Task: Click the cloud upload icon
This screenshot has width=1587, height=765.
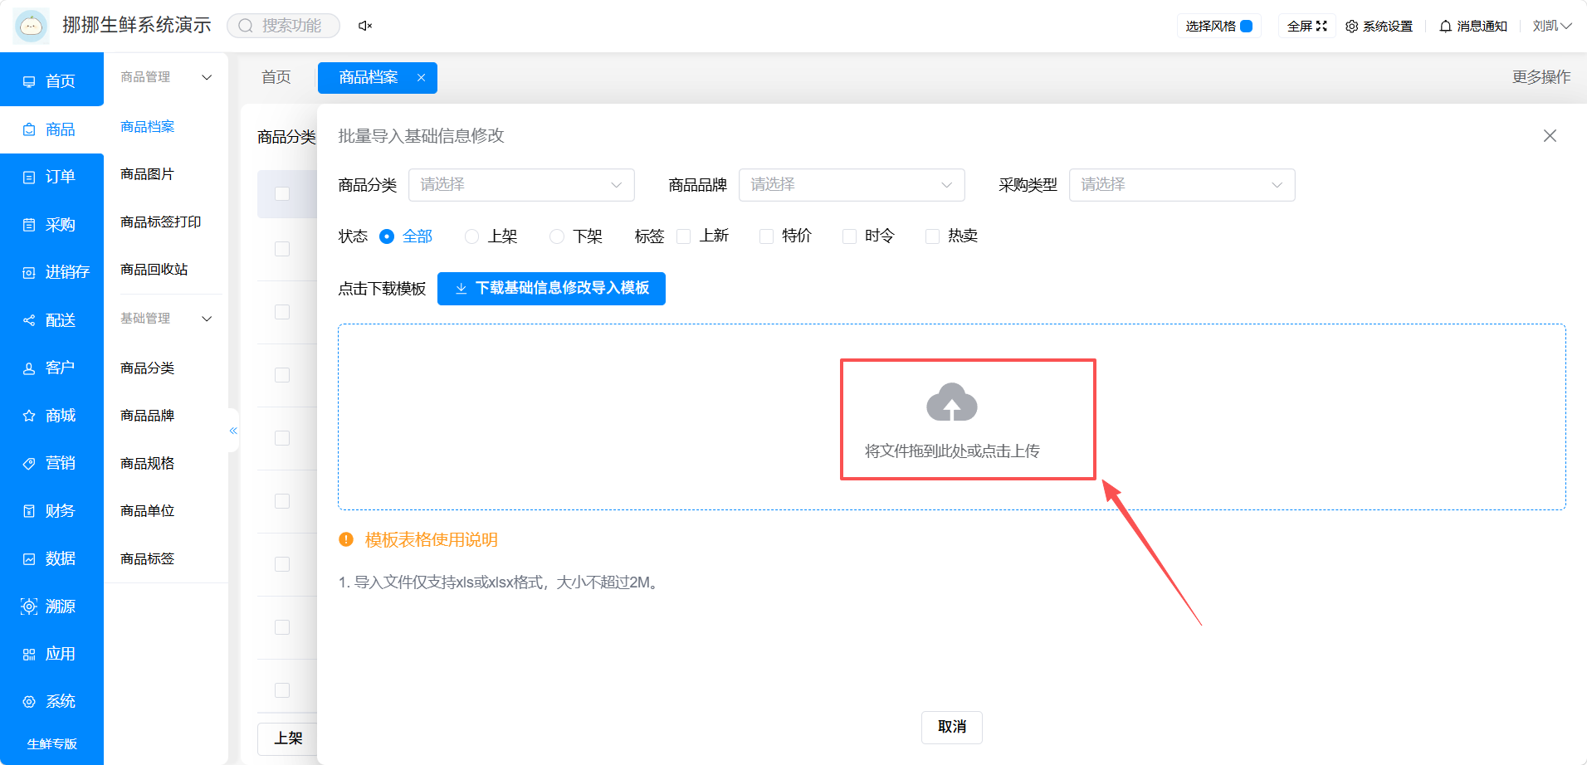Action: pyautogui.click(x=952, y=402)
